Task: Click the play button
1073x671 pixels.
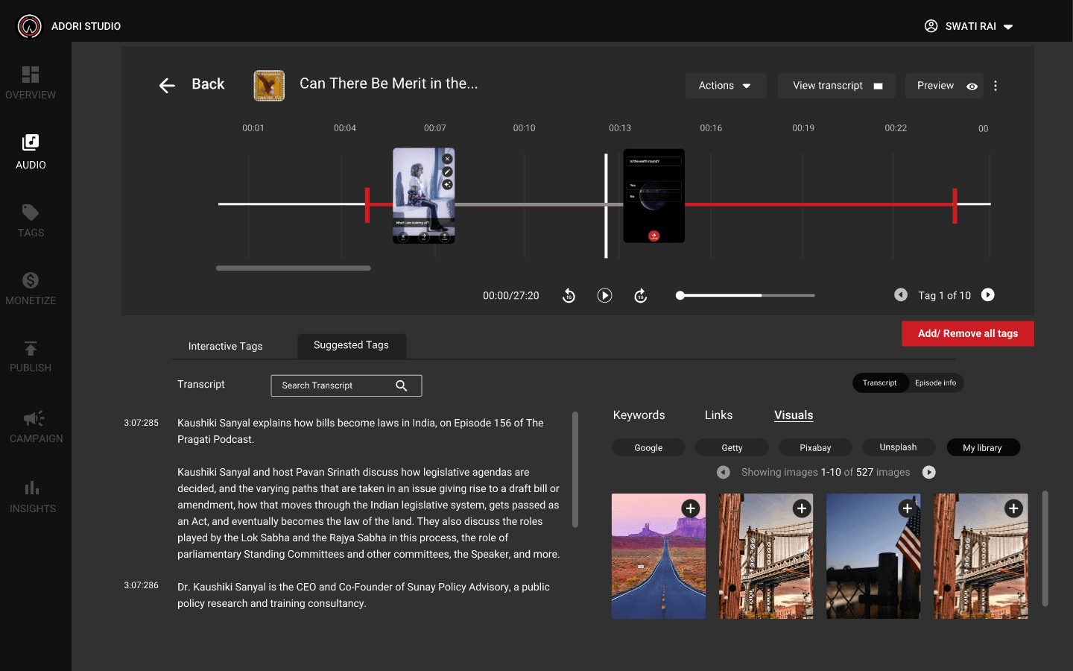Action: [604, 296]
